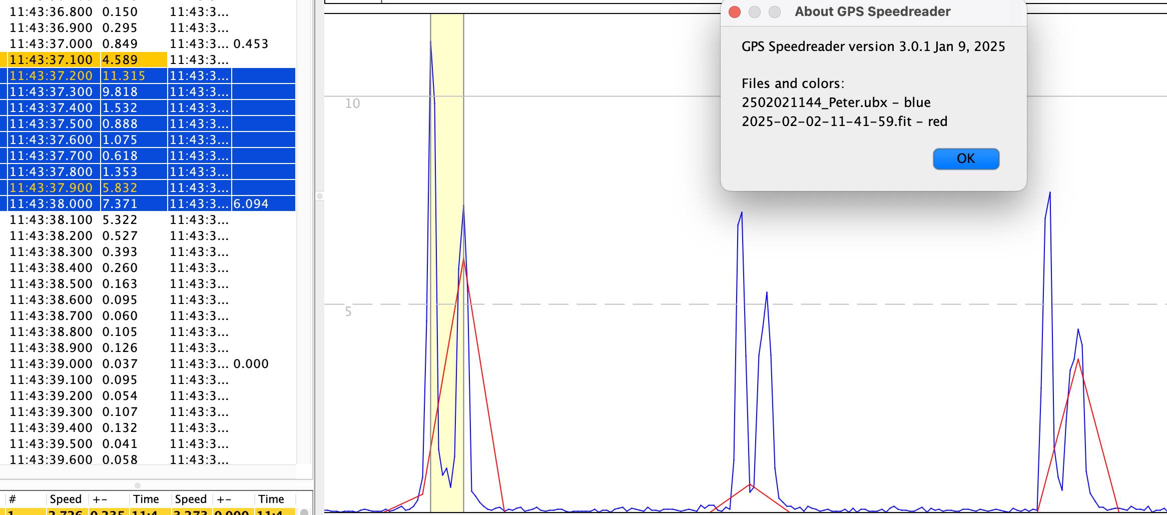Click the green zoom button on the dialog
Screen dimensions: 1167x515
pos(775,11)
